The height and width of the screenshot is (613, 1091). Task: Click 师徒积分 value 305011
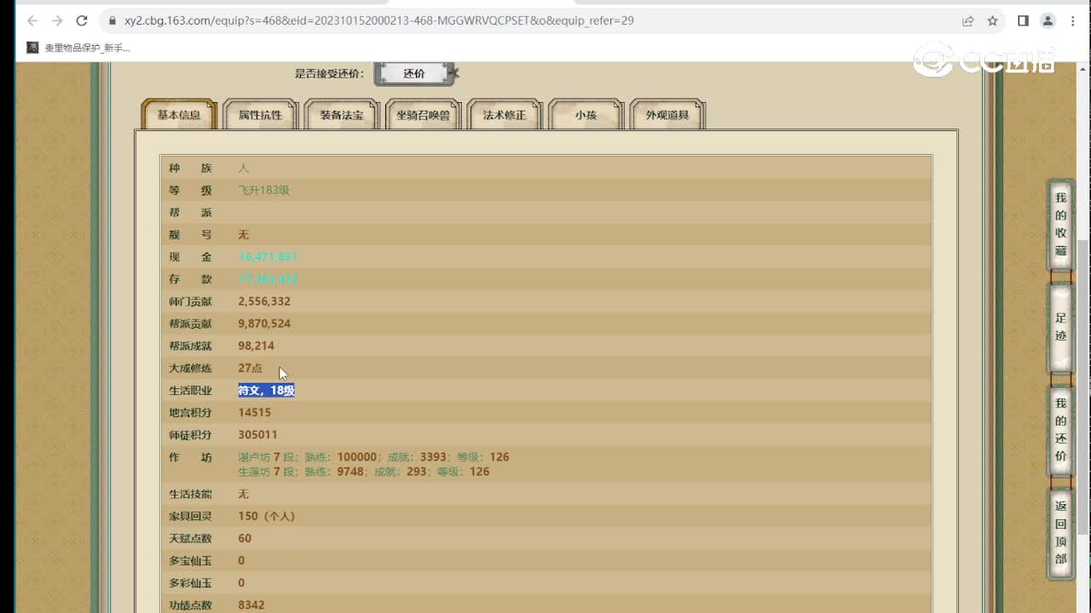(x=257, y=434)
